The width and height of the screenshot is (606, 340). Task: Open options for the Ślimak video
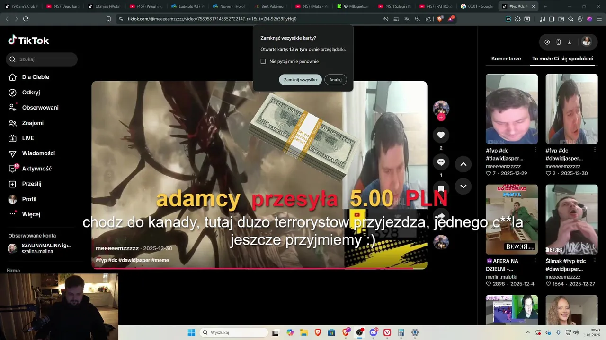(595, 261)
